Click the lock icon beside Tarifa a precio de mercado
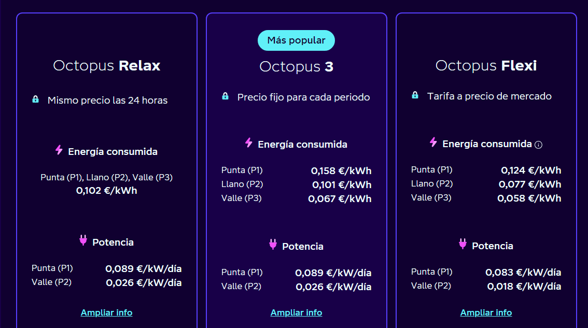The width and height of the screenshot is (588, 328). coord(415,95)
